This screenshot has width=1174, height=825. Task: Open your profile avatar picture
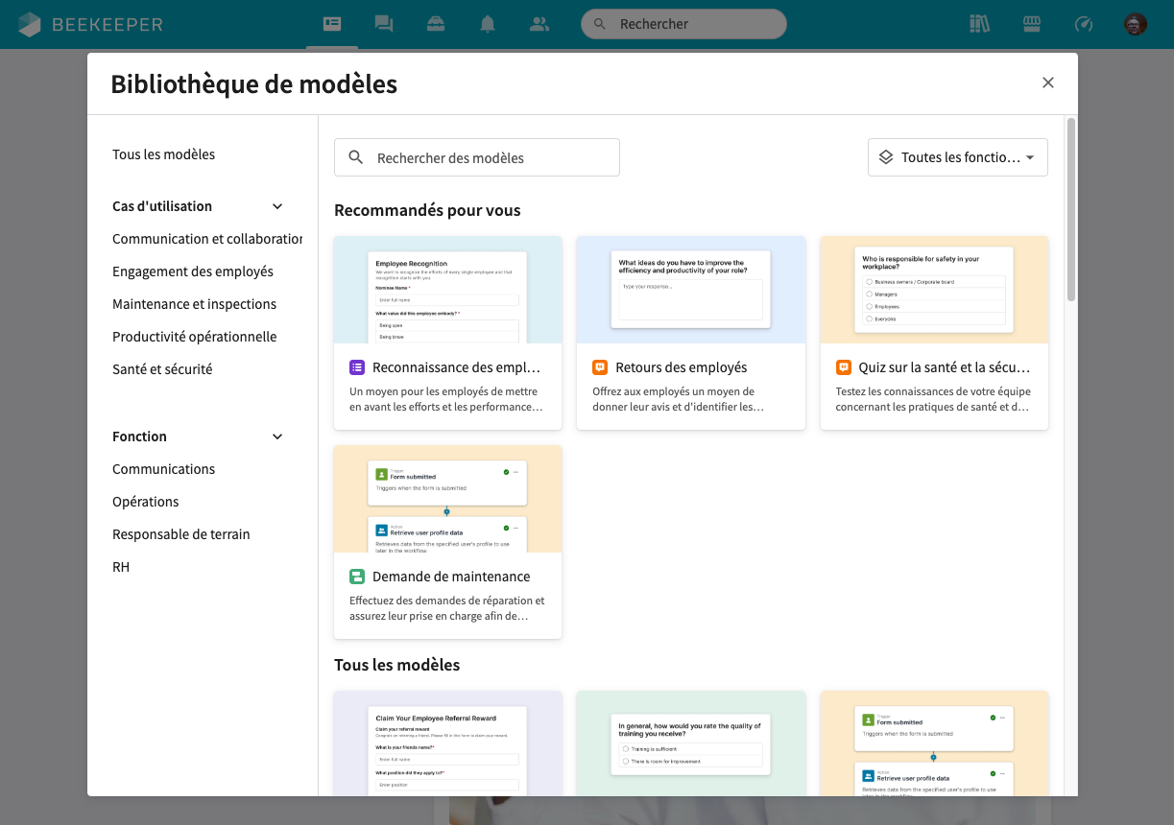click(1135, 24)
